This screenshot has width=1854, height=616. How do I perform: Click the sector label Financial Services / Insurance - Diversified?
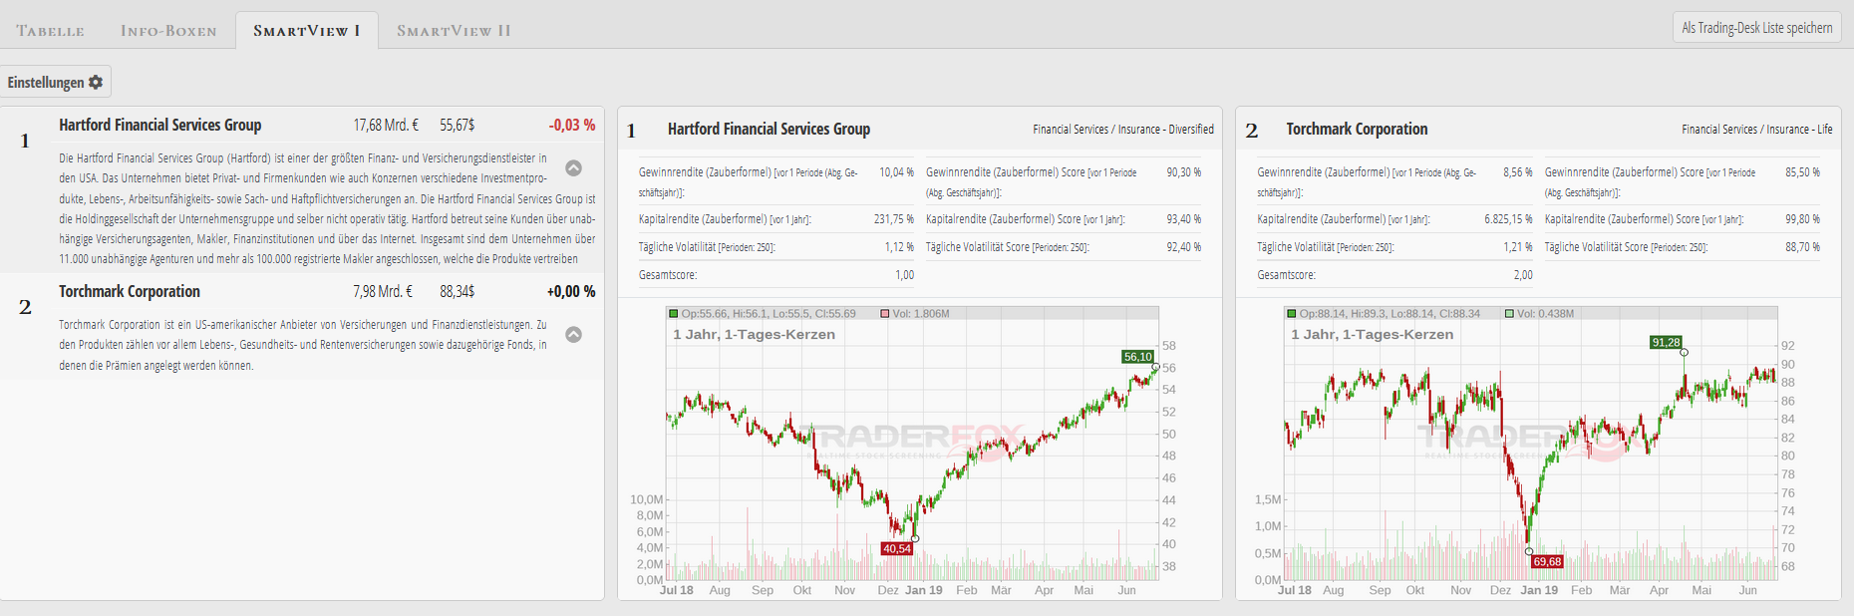pyautogui.click(x=1123, y=130)
